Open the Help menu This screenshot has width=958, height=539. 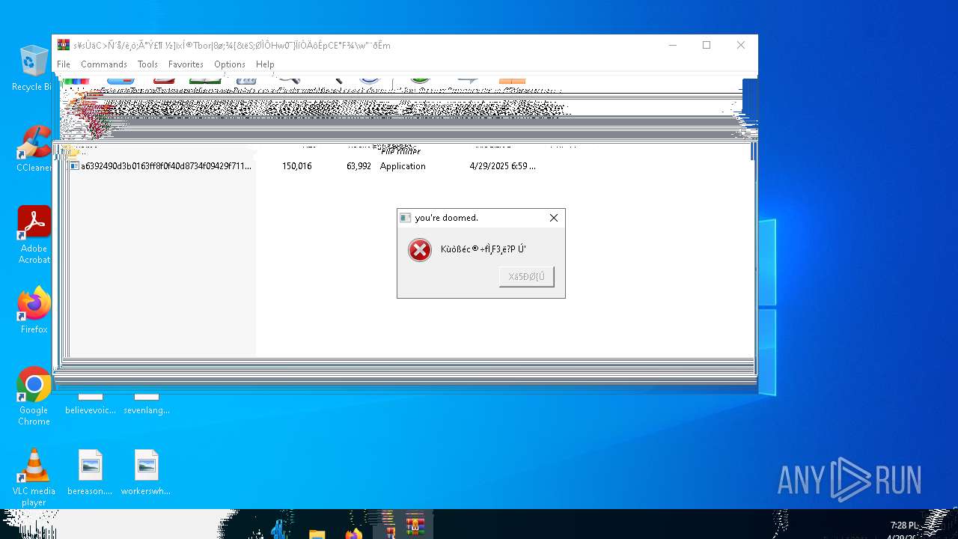coord(265,64)
